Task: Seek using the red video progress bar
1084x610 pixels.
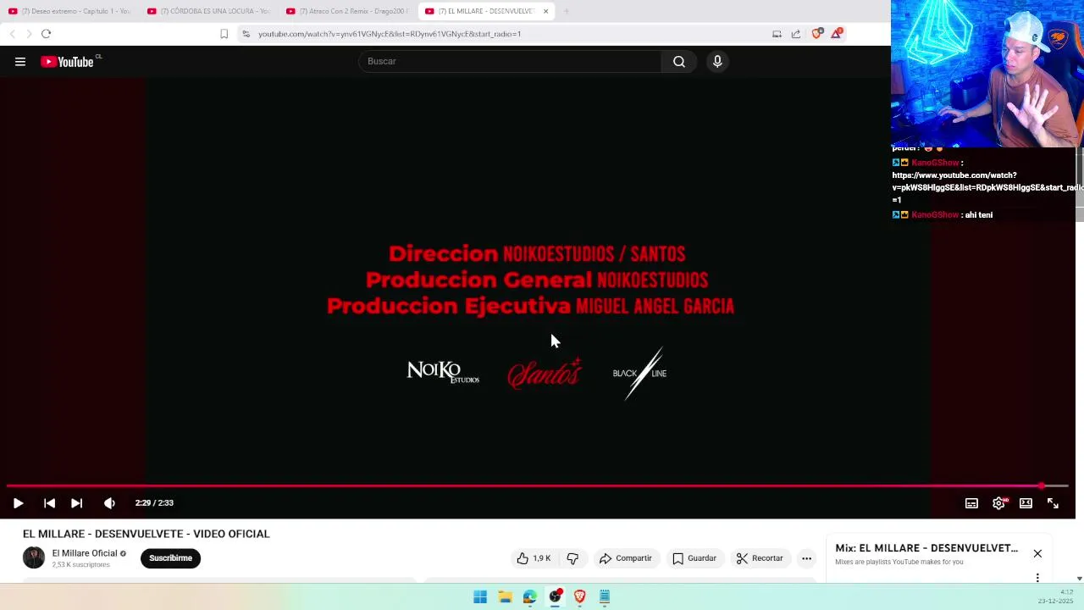Action: [x=537, y=486]
